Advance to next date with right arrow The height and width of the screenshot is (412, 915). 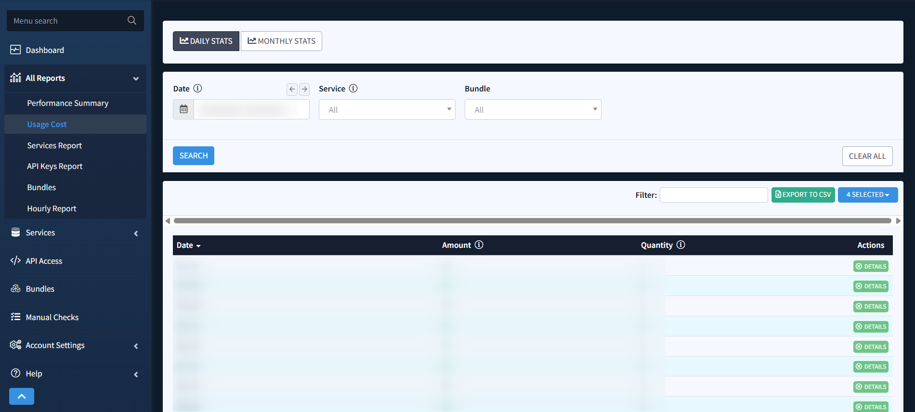click(304, 89)
